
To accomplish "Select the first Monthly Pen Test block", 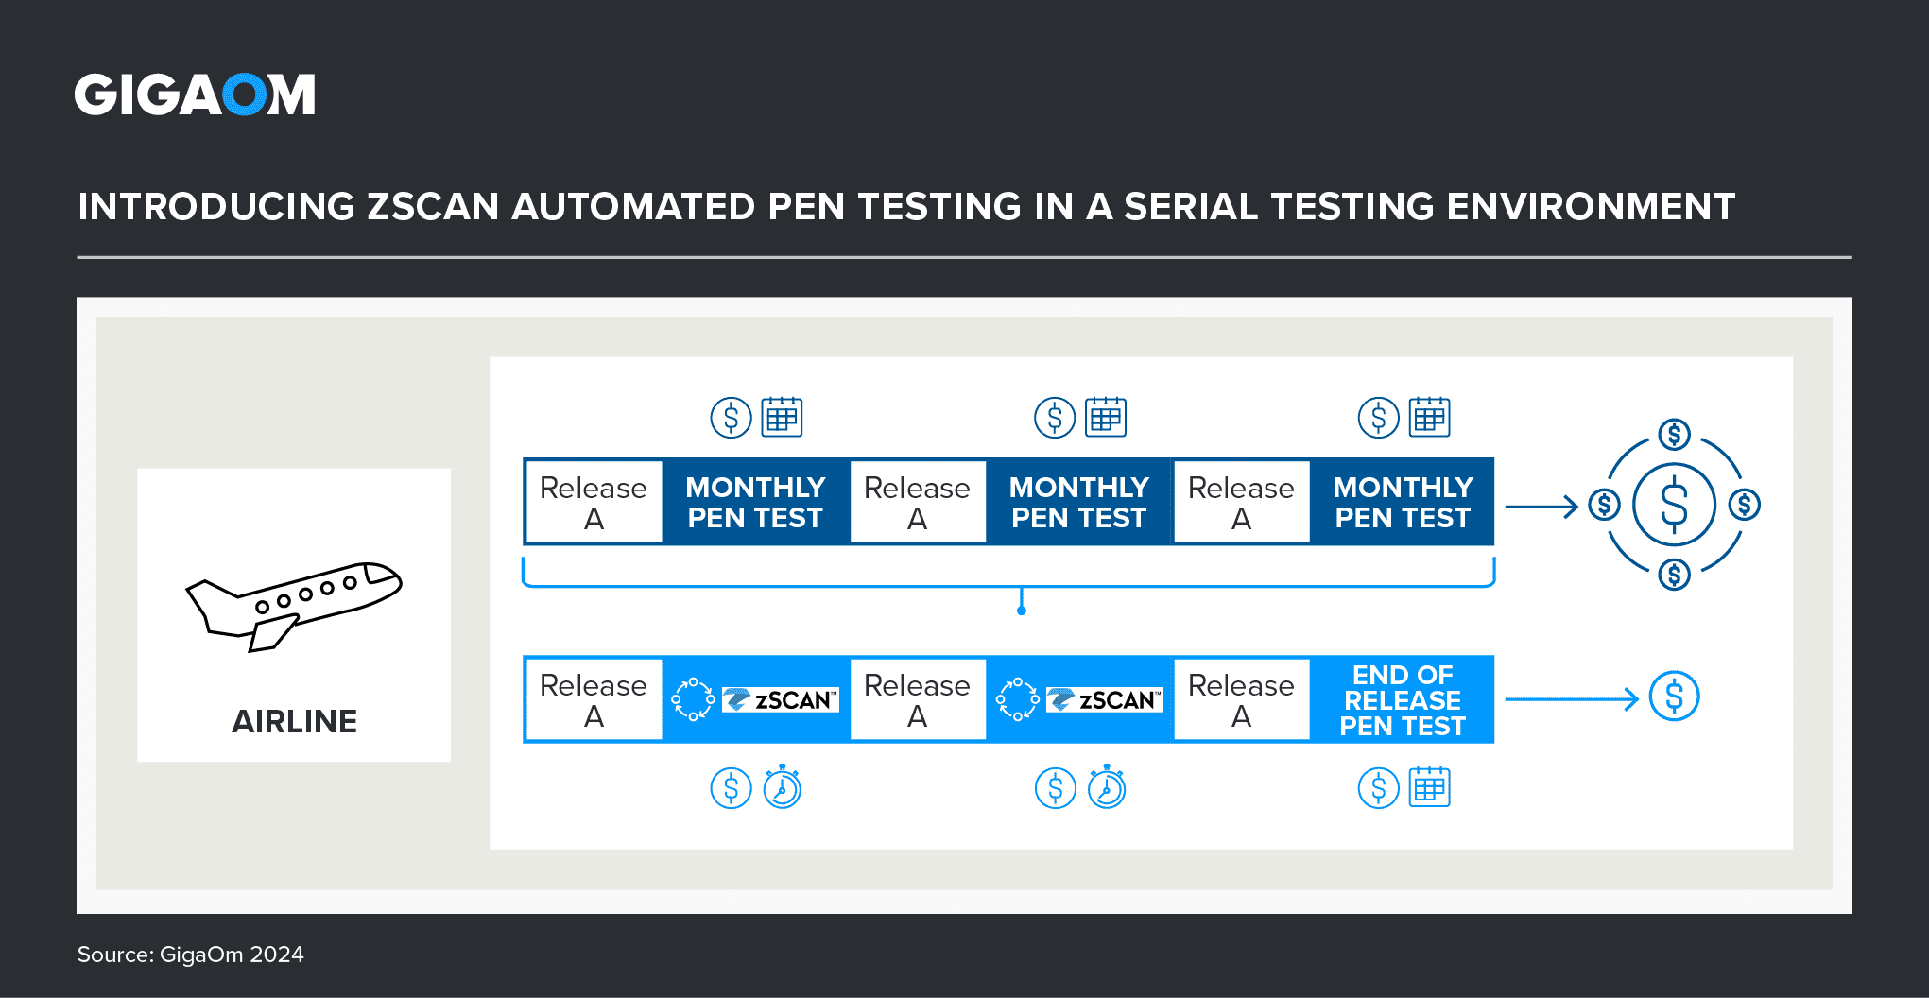I will click(x=755, y=502).
